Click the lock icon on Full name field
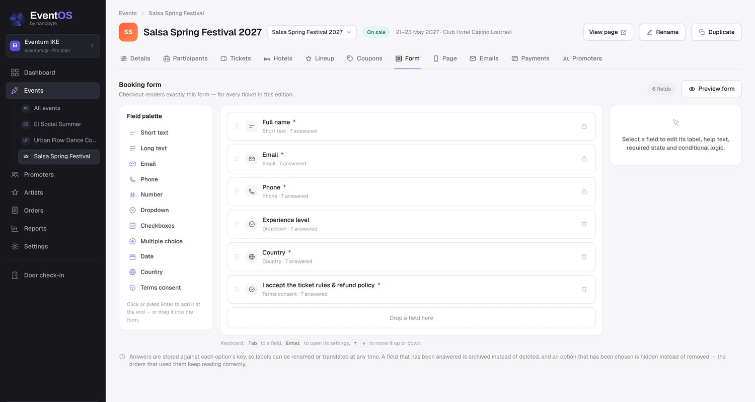755x402 pixels. (584, 126)
